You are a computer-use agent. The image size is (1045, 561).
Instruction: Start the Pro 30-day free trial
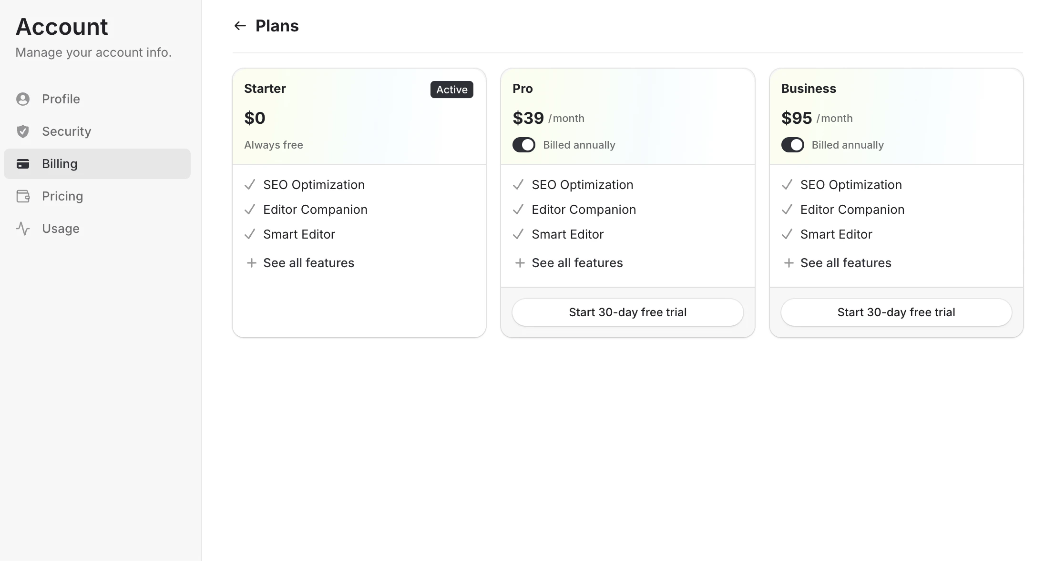[627, 312]
